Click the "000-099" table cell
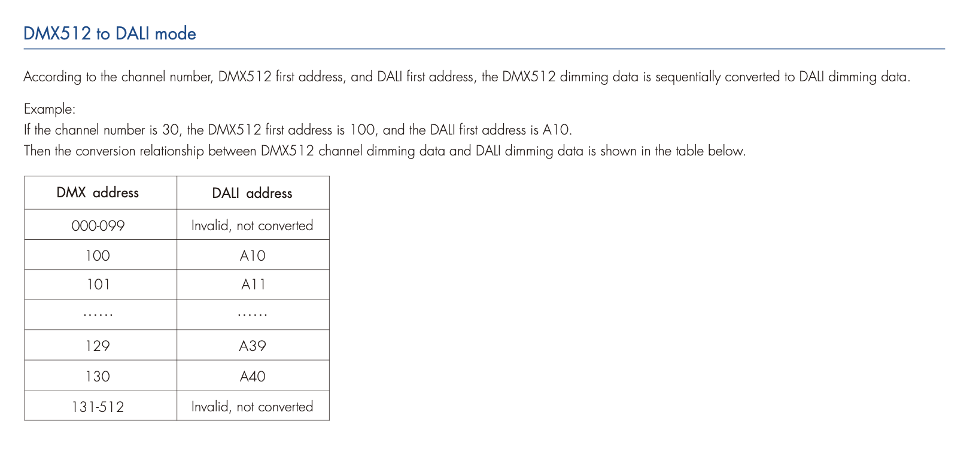 98,225
